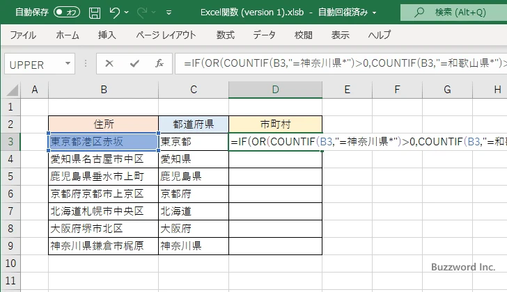
Task: Select column C header
Action: coord(194,90)
